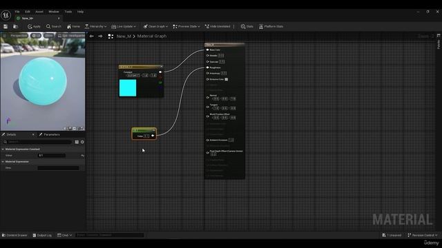Screen dimensions: 442x248
Task: Click the Ambient Occlusion input pin
Action: pos(207,140)
